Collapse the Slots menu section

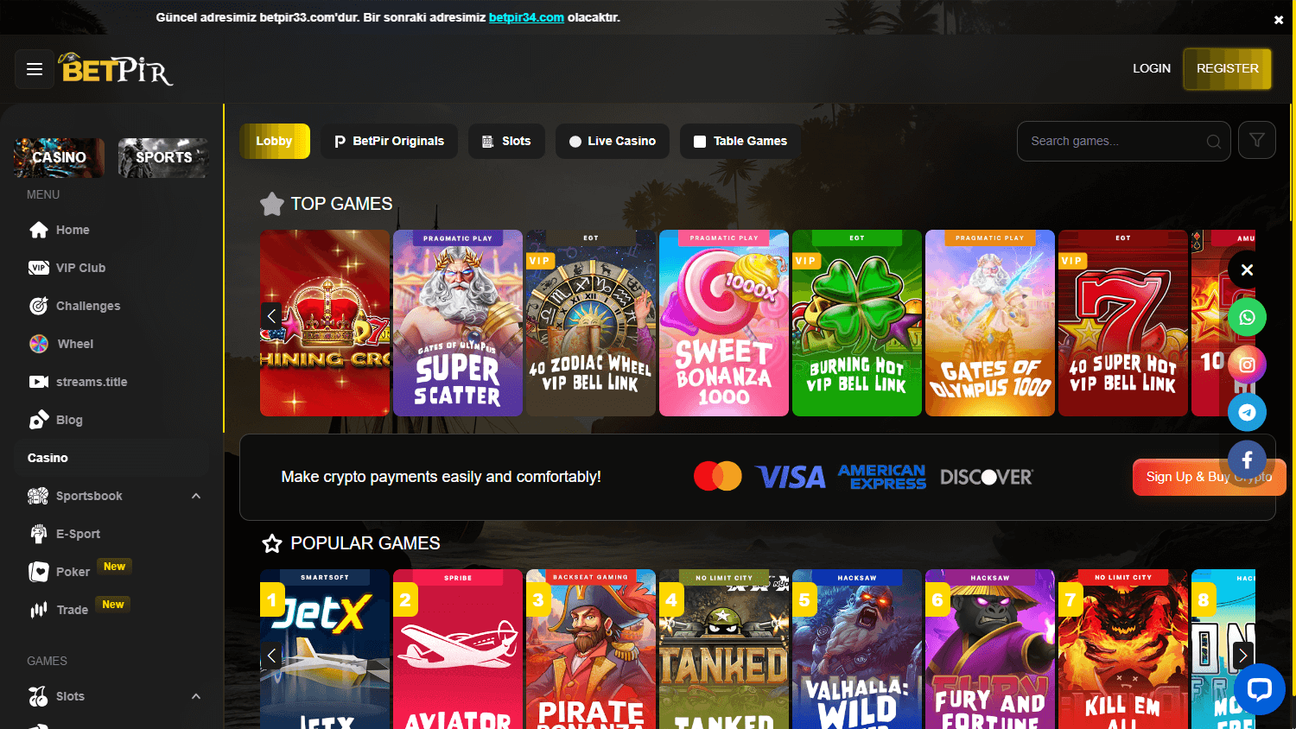[196, 696]
